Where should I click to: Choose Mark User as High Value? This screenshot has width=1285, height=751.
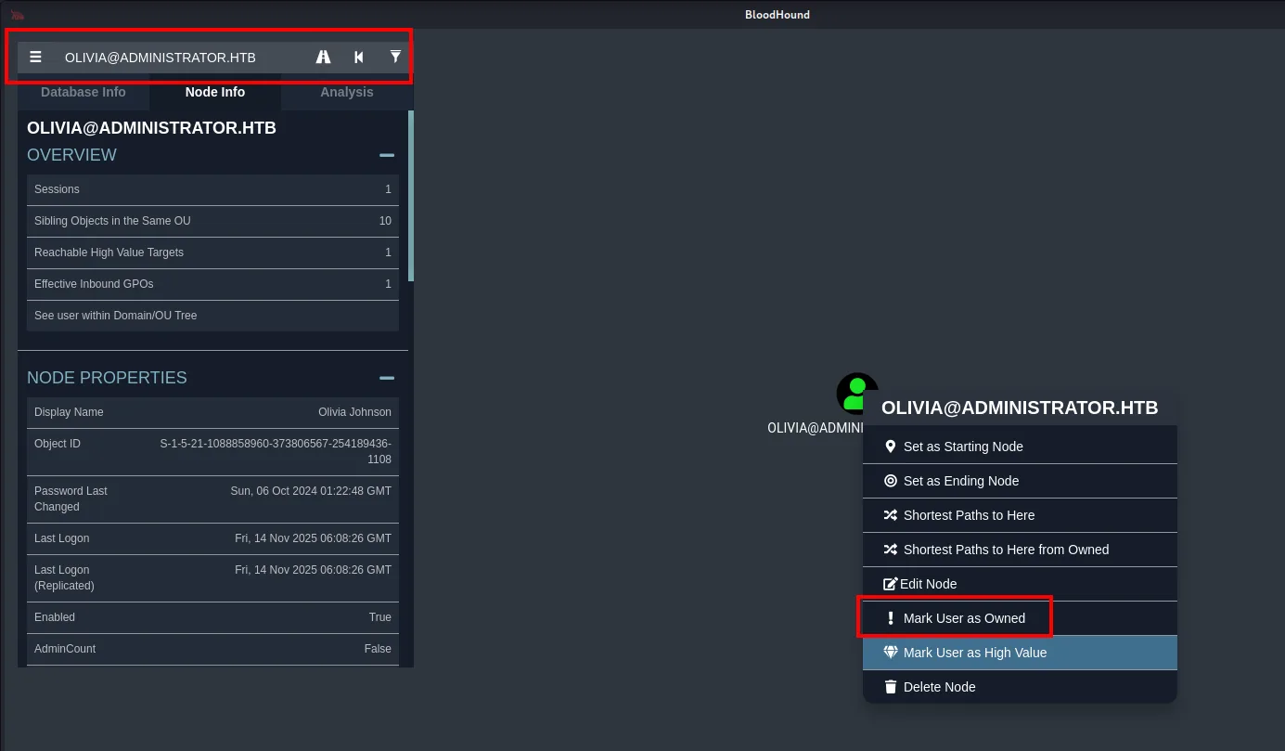point(1020,653)
